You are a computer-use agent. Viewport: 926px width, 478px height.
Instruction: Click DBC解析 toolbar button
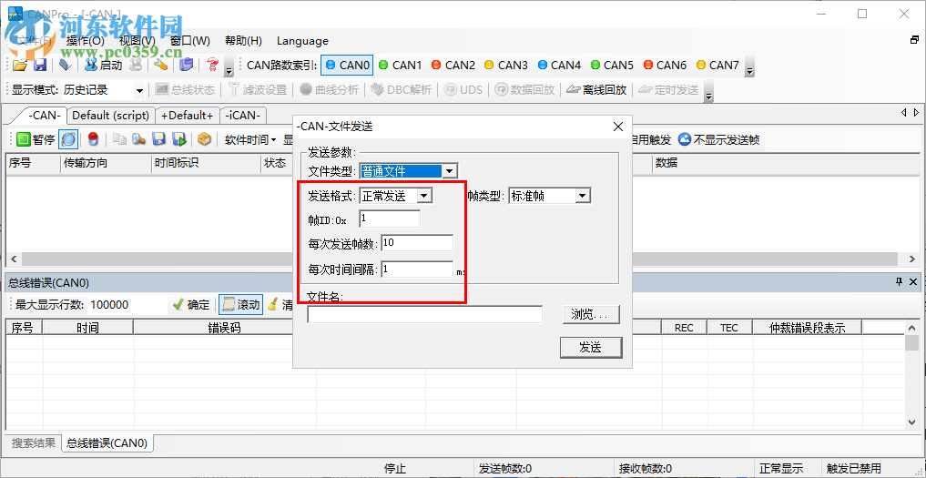pos(401,90)
